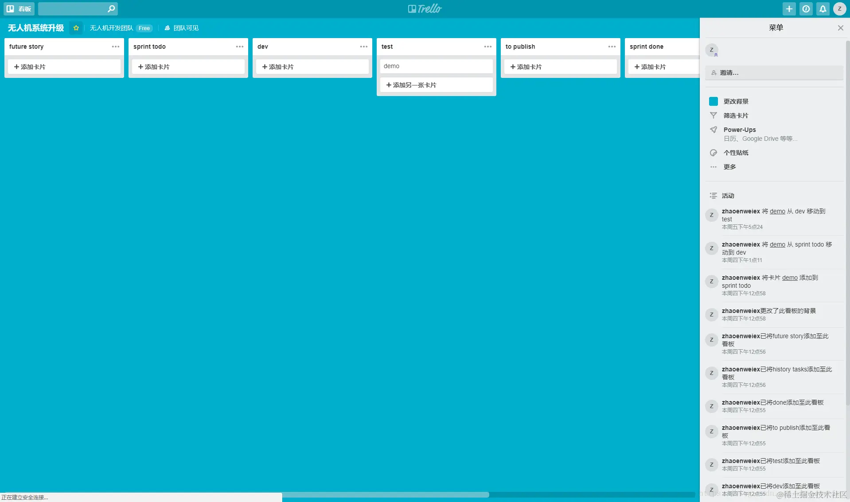
Task: Add a card to dev list
Action: 312,67
